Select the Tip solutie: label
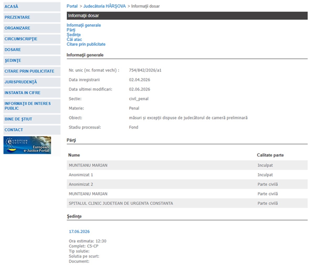The height and width of the screenshot is (270, 315). tap(79, 251)
